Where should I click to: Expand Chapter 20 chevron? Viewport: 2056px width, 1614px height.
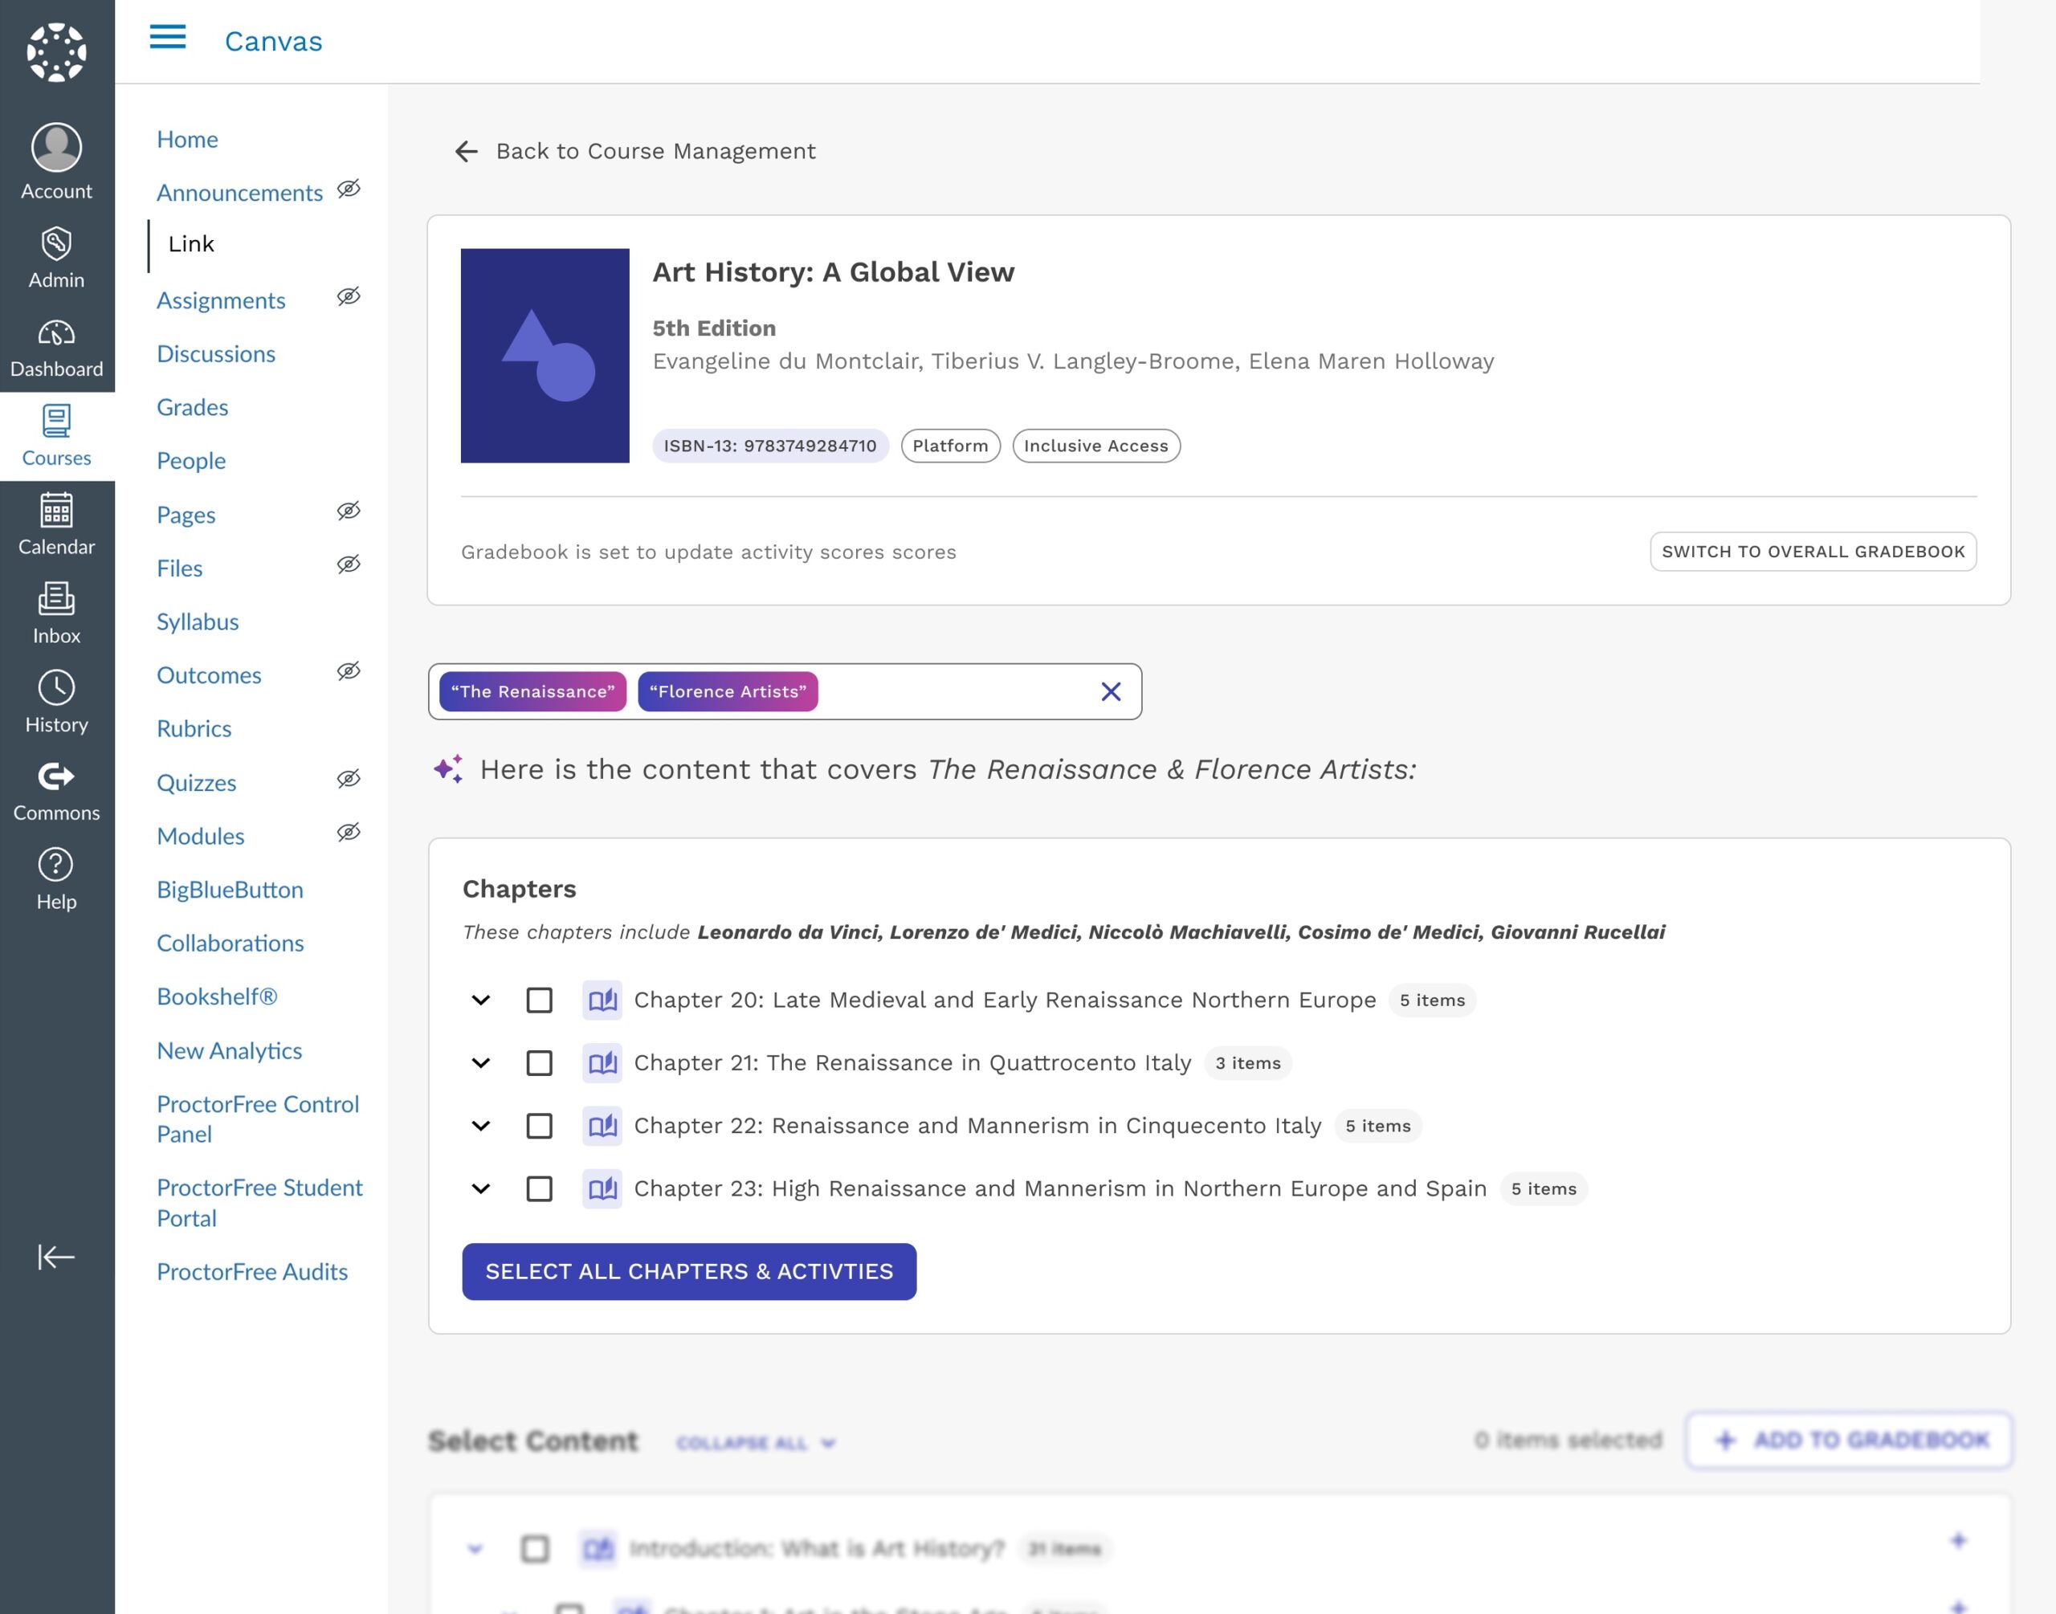pyautogui.click(x=481, y=1000)
